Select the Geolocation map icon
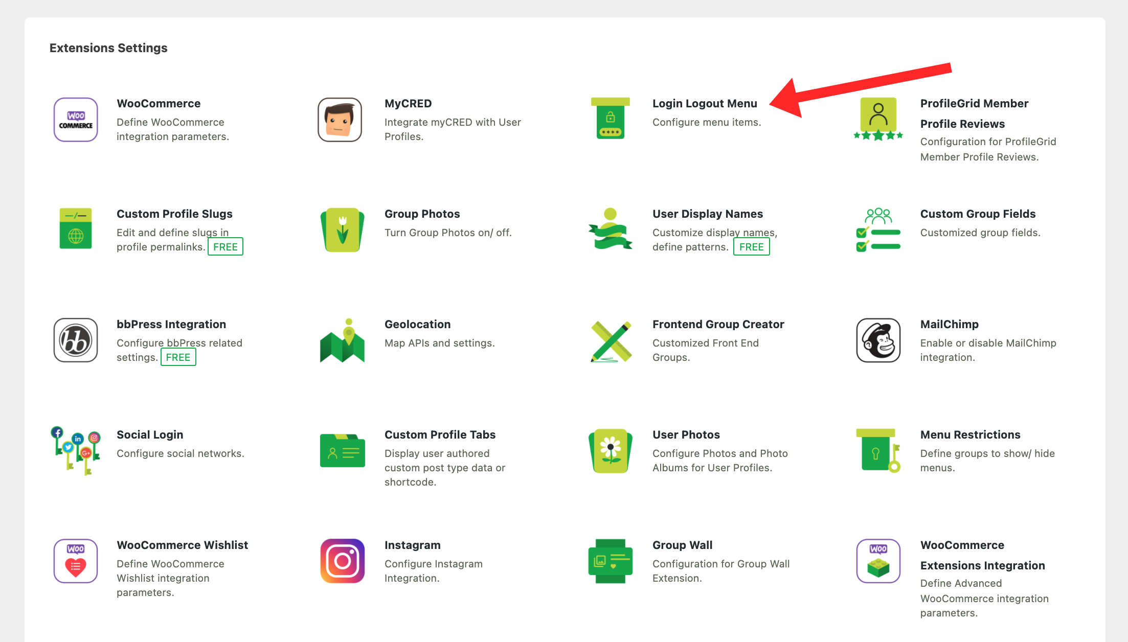1128x642 pixels. pos(342,341)
